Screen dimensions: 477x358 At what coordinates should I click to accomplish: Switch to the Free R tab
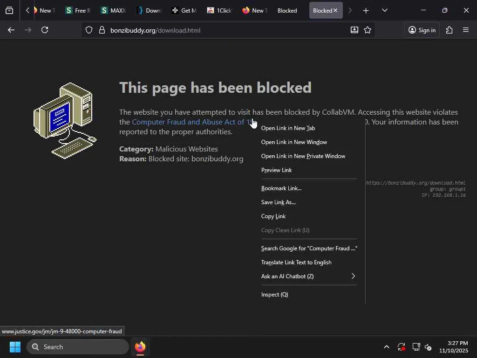point(78,10)
